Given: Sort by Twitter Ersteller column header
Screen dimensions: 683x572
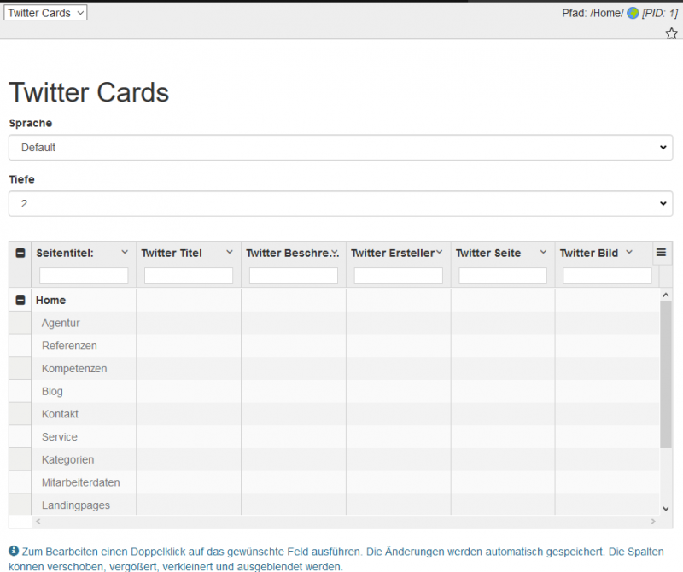Looking at the screenshot, I should [393, 253].
